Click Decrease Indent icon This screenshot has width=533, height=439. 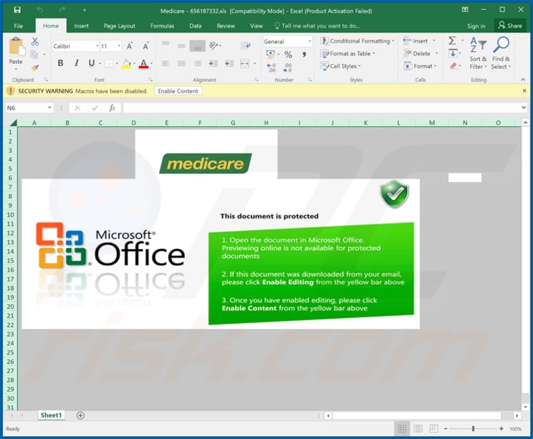coord(213,63)
